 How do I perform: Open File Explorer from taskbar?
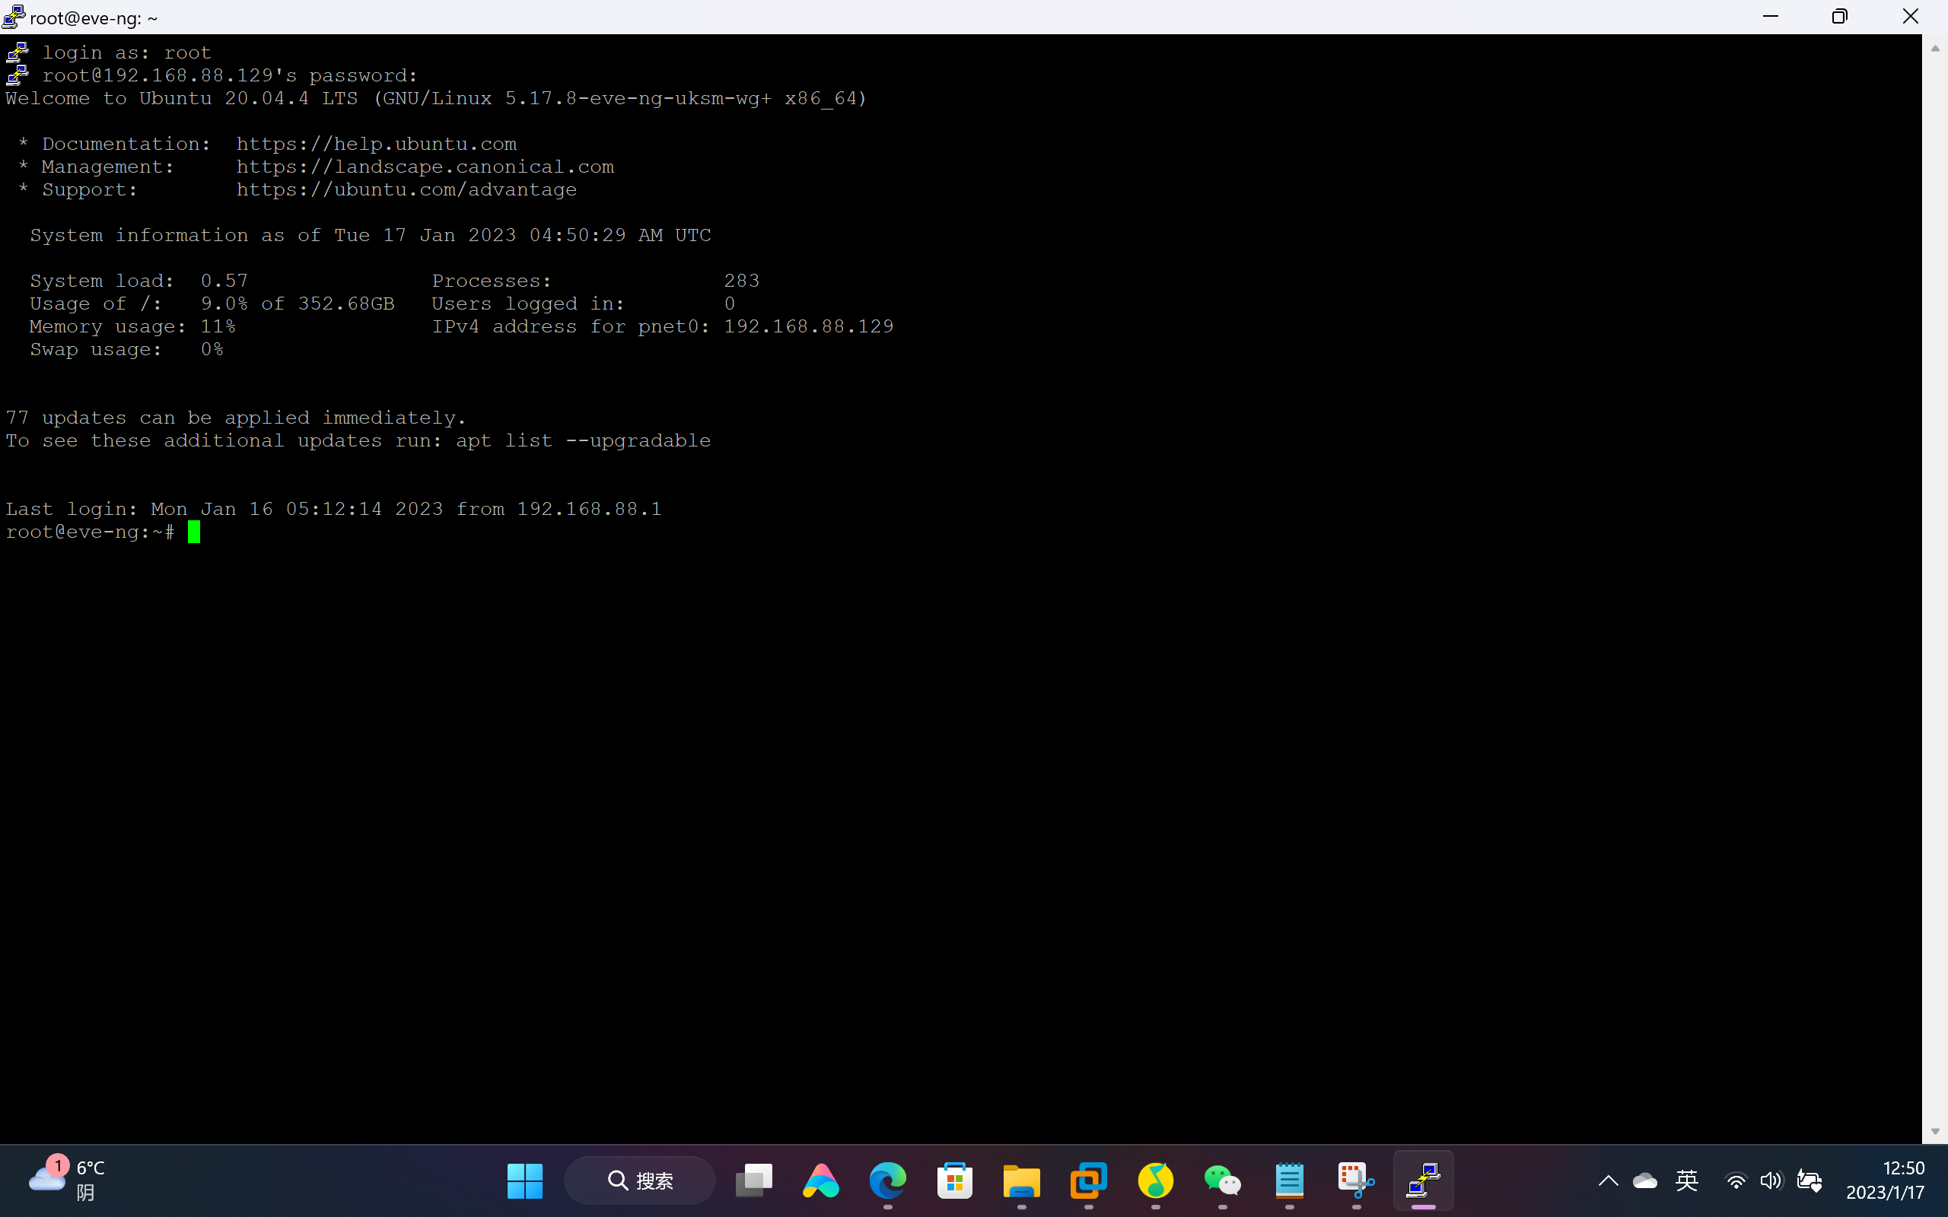click(1021, 1180)
